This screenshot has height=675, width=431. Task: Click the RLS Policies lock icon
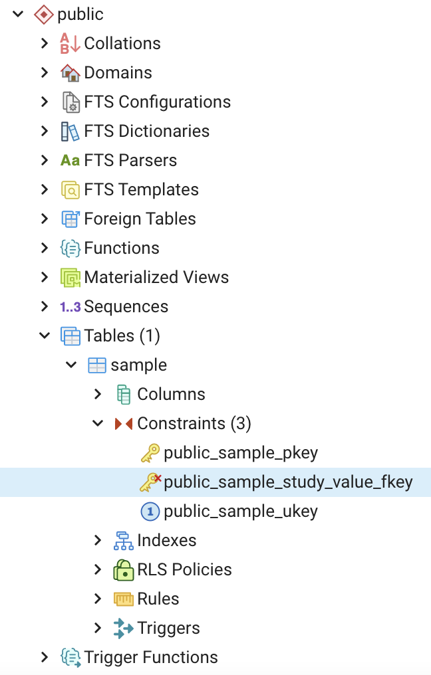point(123,569)
